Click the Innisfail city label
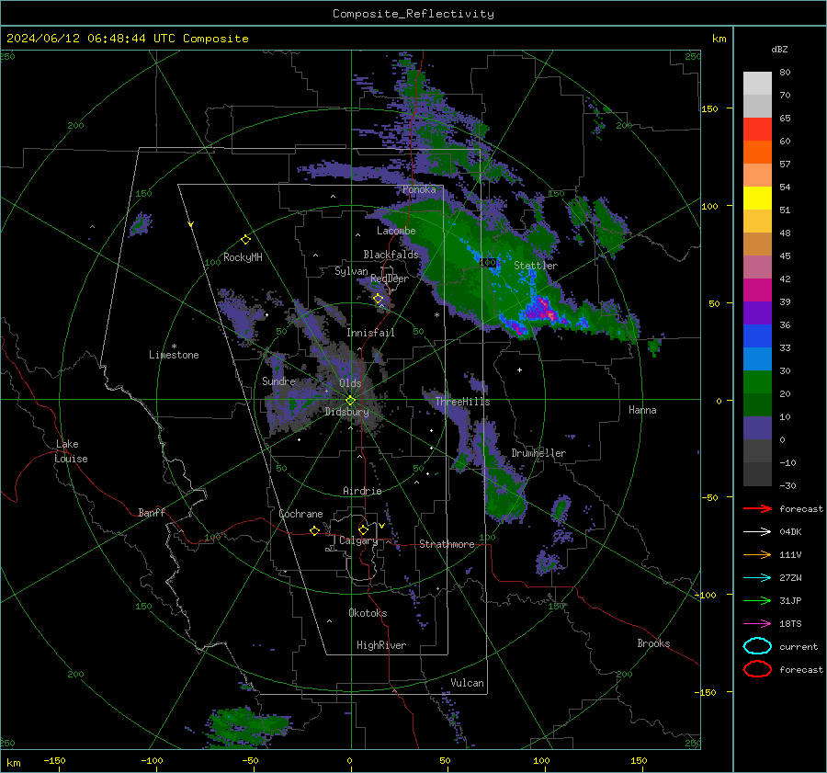 370,333
